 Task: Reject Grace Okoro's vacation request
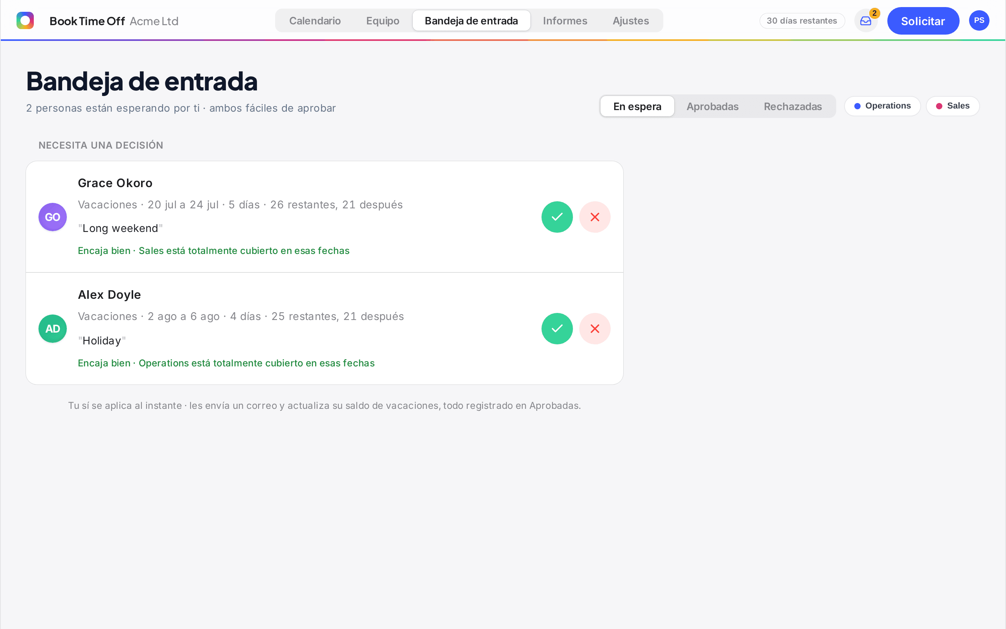pyautogui.click(x=595, y=217)
